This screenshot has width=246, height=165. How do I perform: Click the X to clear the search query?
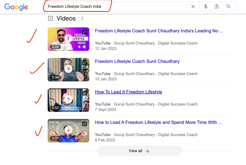tap(193, 6)
